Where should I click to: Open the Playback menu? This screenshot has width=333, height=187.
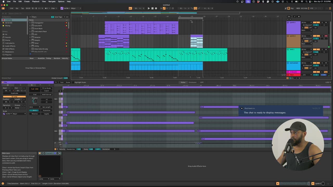pos(36,2)
